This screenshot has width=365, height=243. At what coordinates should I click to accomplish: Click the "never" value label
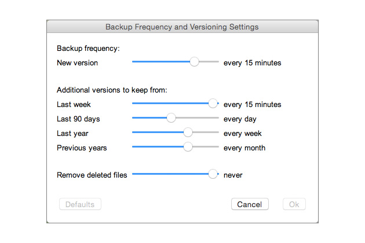pyautogui.click(x=233, y=175)
